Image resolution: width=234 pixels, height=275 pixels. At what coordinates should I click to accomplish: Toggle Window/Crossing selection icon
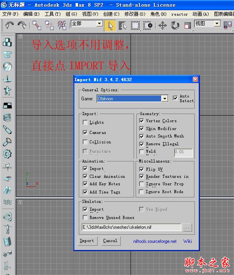click(x=148, y=25)
